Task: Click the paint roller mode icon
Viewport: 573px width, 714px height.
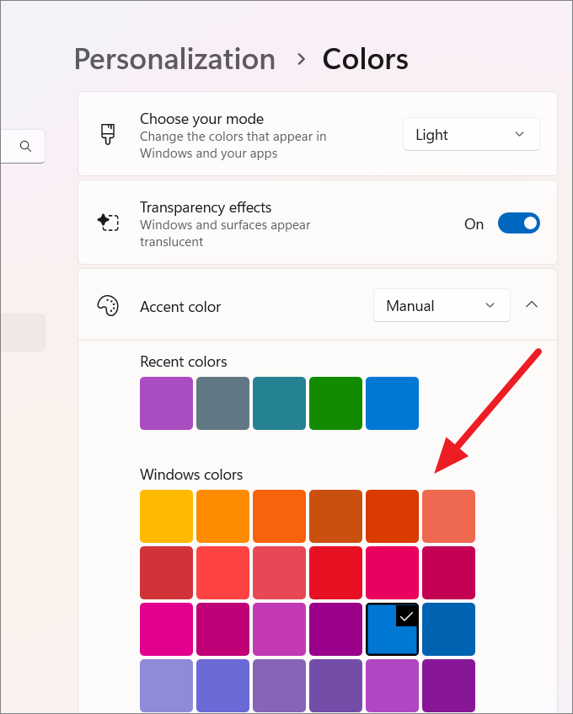Action: pos(107,134)
